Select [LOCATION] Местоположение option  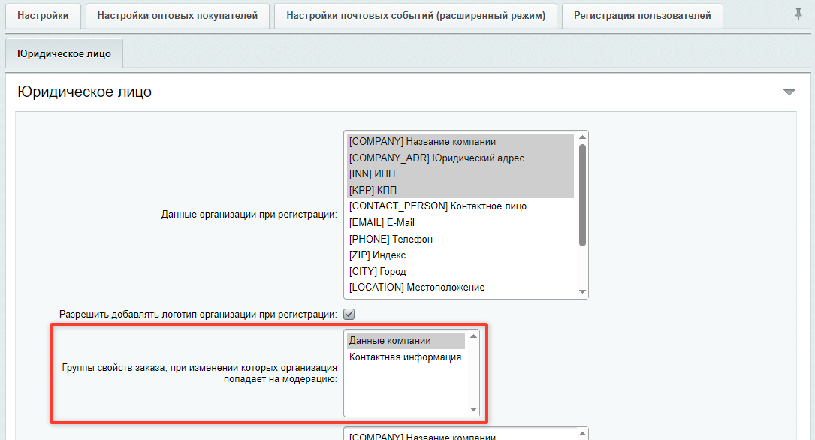coord(461,288)
